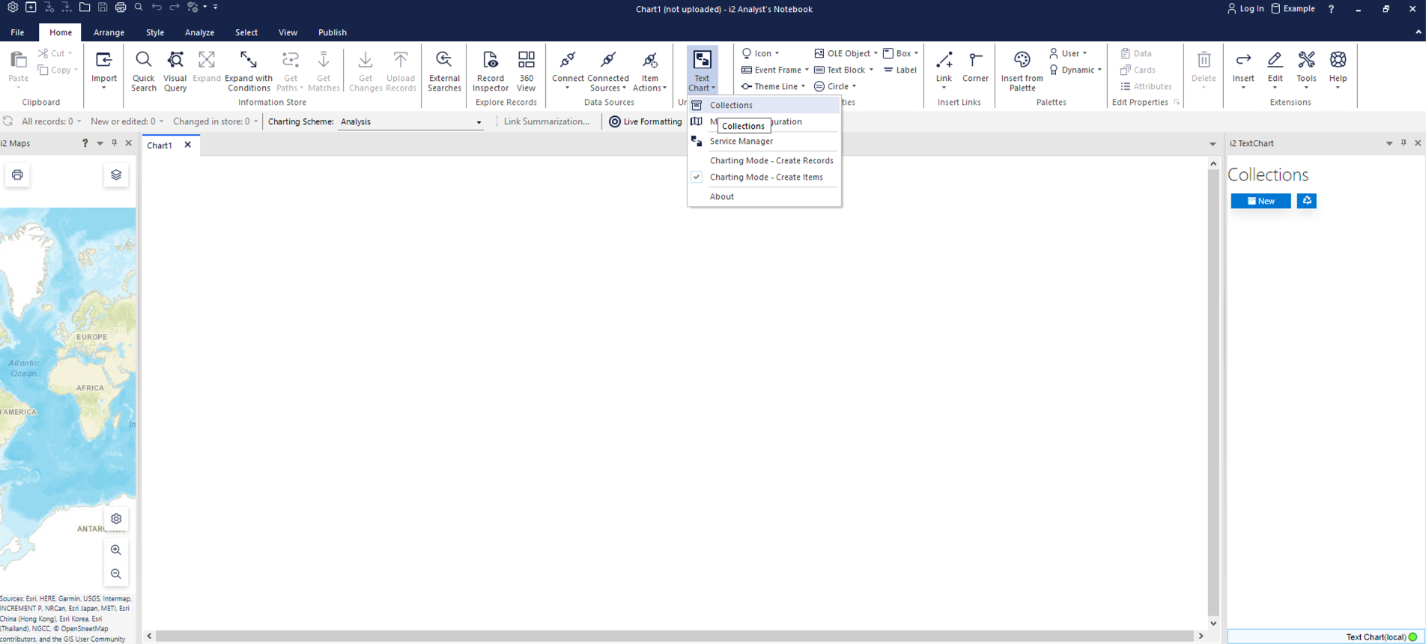The width and height of the screenshot is (1426, 644).
Task: Switch to the Analyze tab
Action: [199, 32]
